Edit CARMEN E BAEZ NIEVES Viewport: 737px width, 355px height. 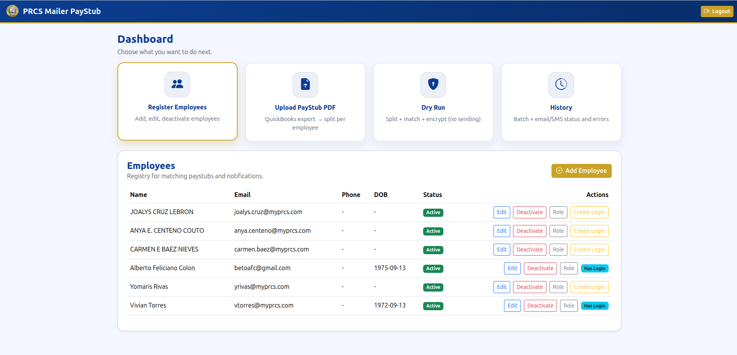[x=502, y=250]
